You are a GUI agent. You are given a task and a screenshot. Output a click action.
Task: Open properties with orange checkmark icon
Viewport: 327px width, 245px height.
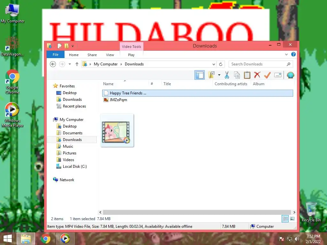coord(267,75)
